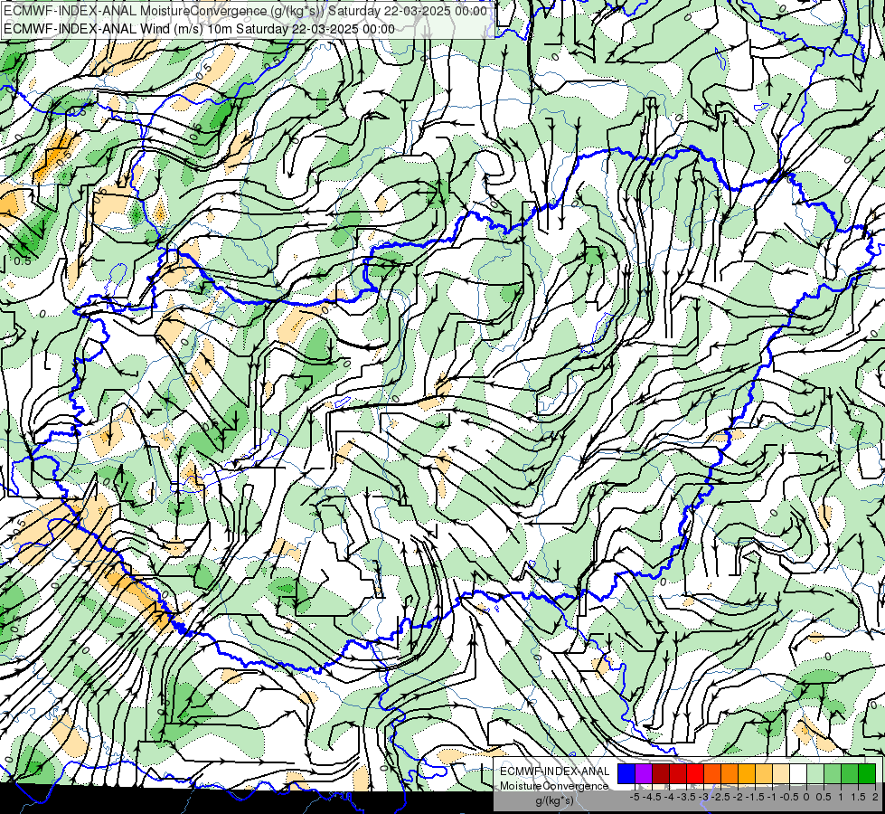Select the white legend color box
The width and height of the screenshot is (885, 814).
(798, 773)
